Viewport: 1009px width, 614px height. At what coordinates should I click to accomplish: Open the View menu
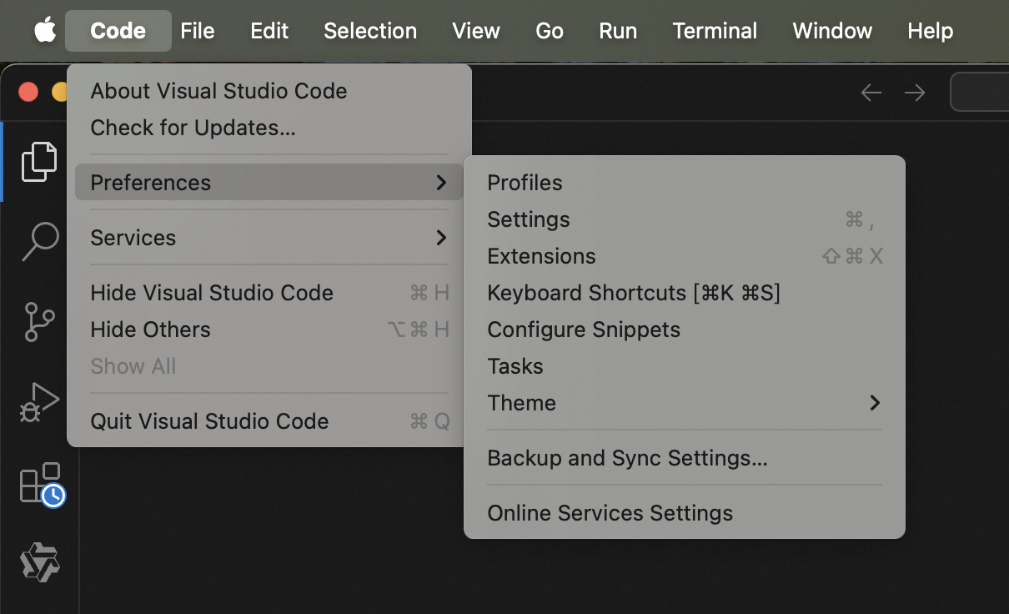click(476, 31)
